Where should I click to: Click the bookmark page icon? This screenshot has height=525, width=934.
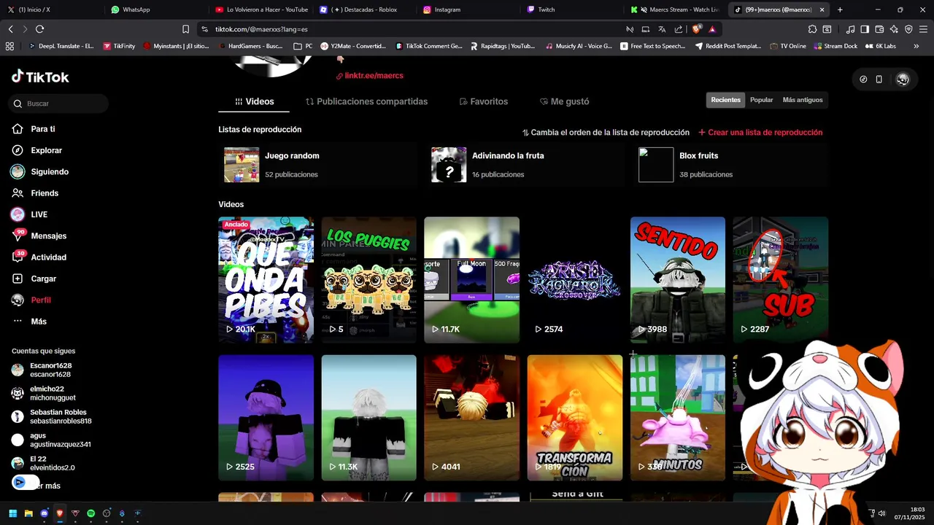pyautogui.click(x=185, y=29)
